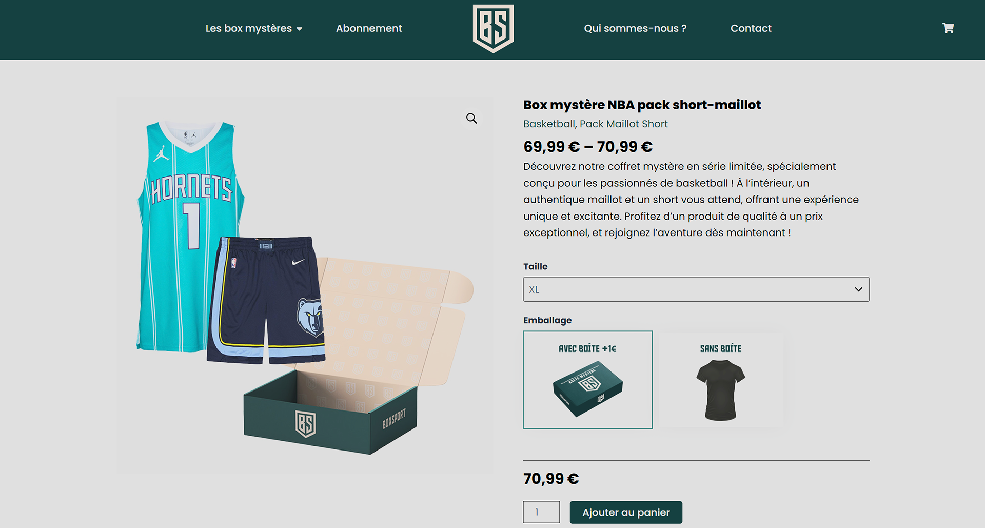Add product with Ajouter au panier
This screenshot has height=528, width=985.
click(x=626, y=512)
